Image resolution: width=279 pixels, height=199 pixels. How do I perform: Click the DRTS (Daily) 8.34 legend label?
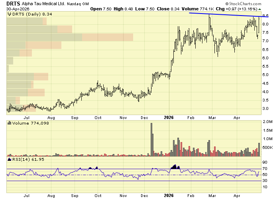pos(32,14)
